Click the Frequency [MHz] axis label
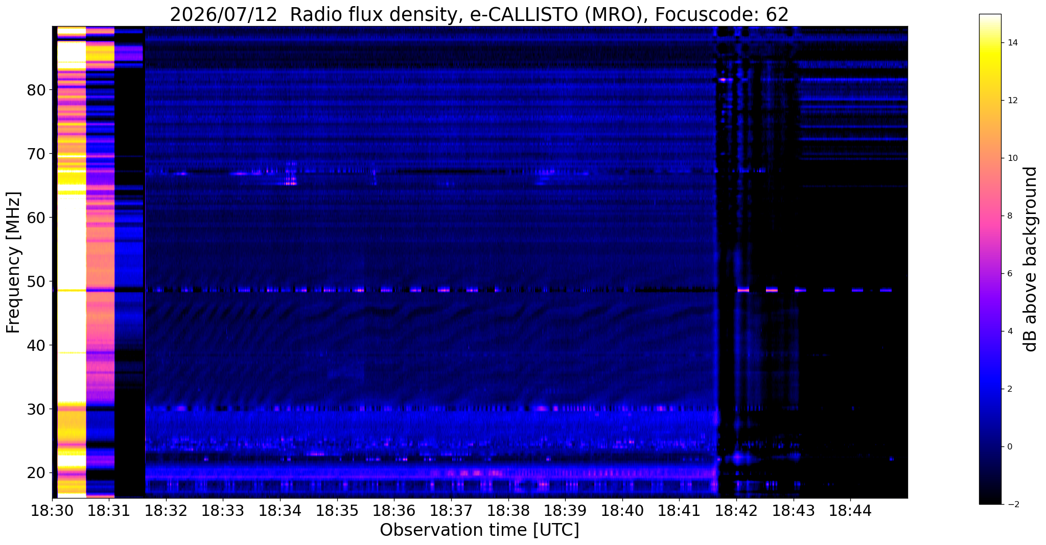 13,263
